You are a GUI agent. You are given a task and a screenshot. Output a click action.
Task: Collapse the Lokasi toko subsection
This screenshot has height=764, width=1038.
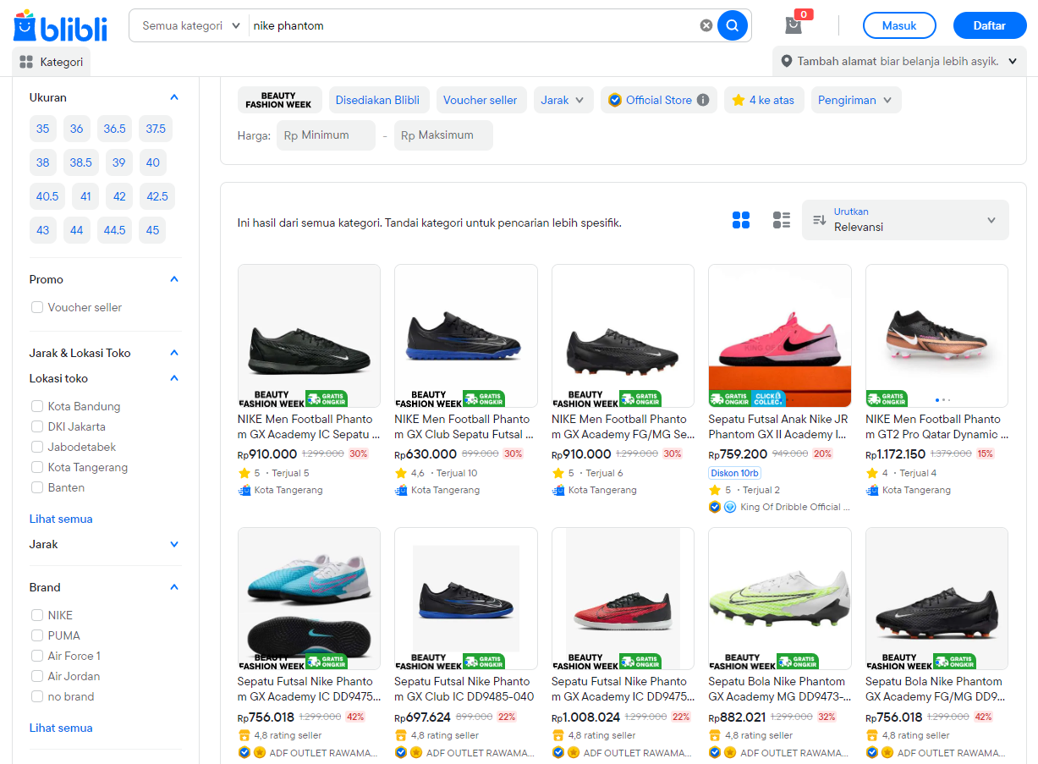pos(174,378)
